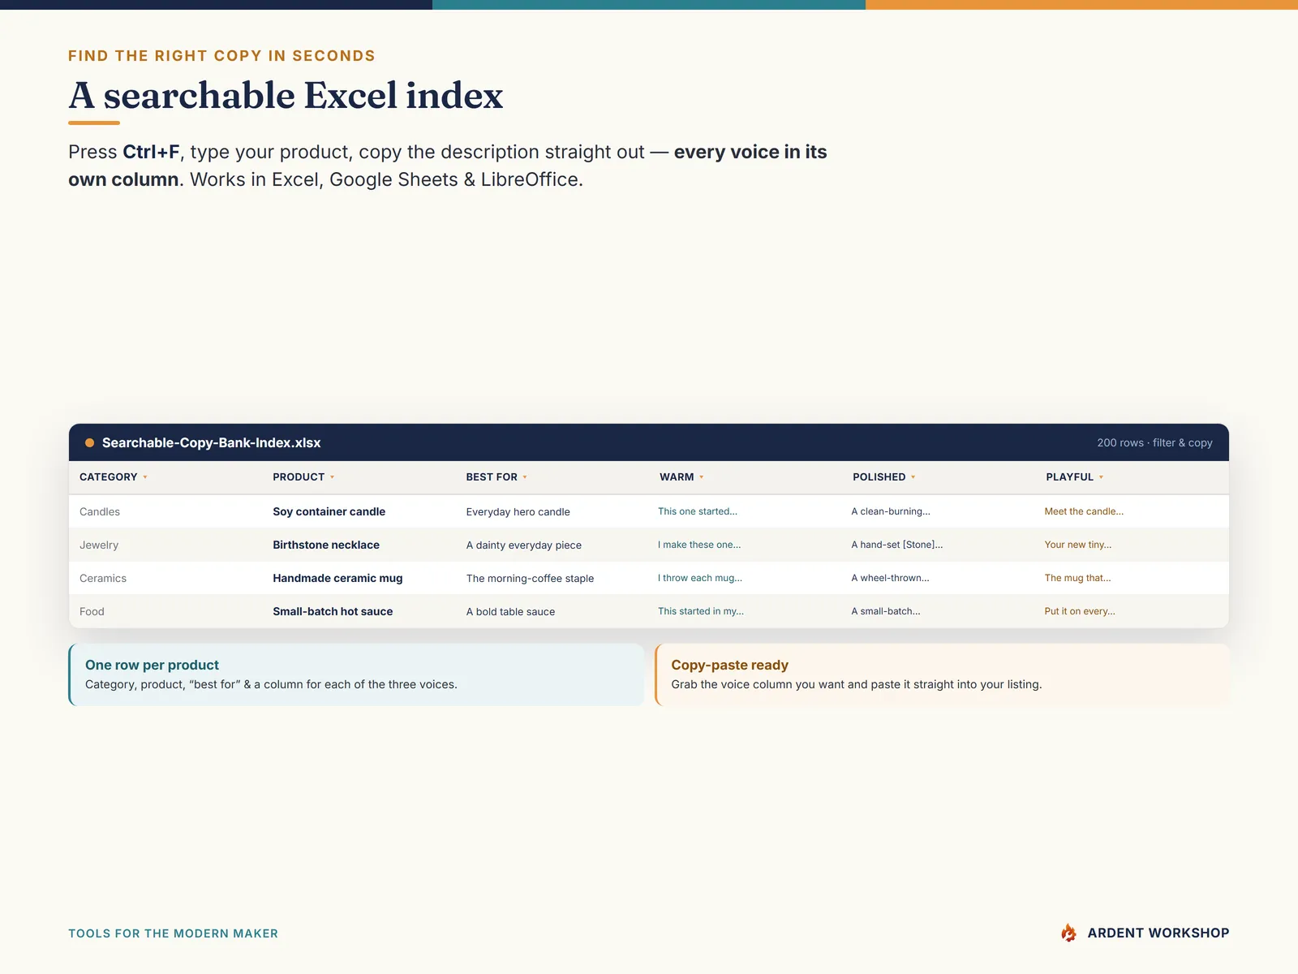This screenshot has width=1298, height=974.
Task: Select the 'A bold table sauce' cell
Action: click(510, 611)
